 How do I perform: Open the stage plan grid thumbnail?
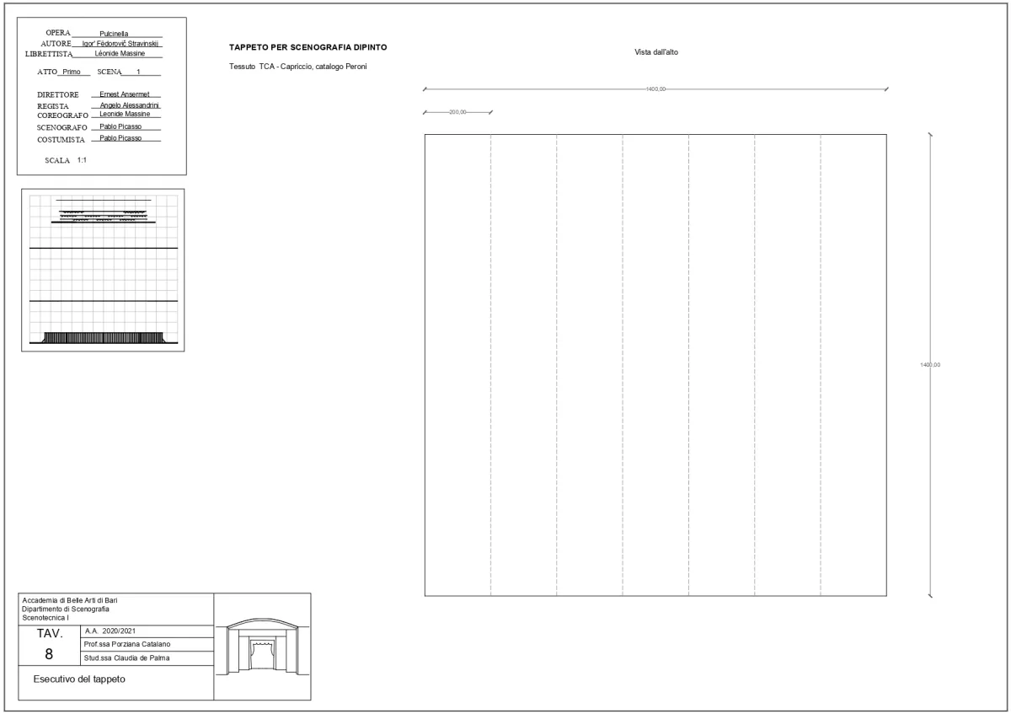point(103,270)
